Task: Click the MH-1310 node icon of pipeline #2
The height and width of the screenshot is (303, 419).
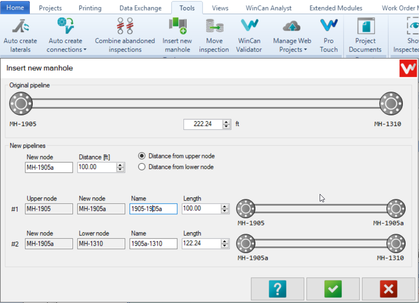Action: (x=396, y=243)
